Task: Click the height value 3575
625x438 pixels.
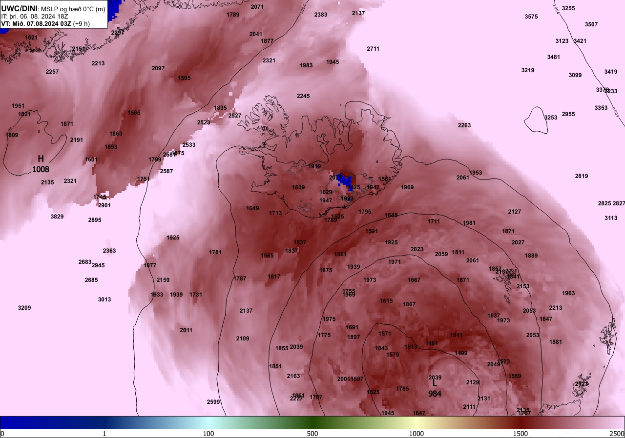Action: (531, 17)
